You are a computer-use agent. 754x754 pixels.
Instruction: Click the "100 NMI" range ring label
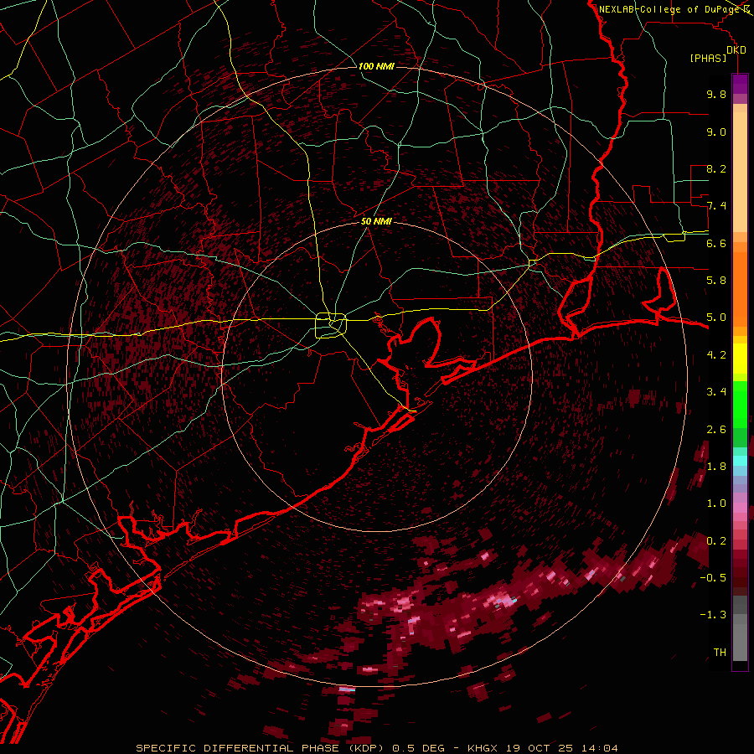point(376,66)
